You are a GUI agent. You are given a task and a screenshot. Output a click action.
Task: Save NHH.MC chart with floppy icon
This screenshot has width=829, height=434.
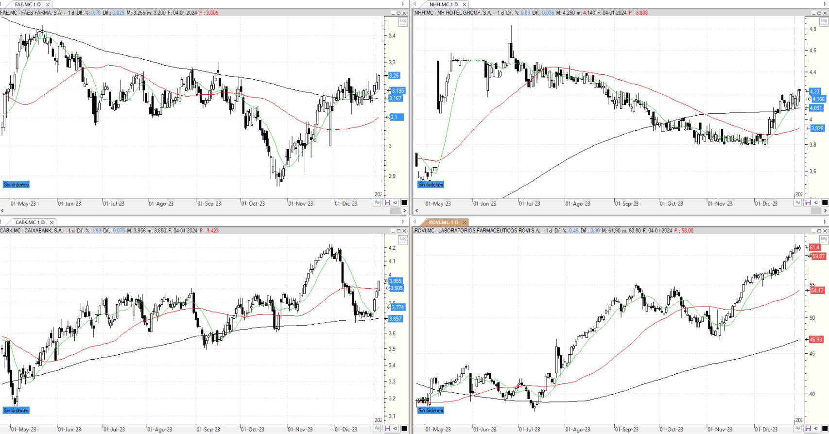[x=808, y=203]
